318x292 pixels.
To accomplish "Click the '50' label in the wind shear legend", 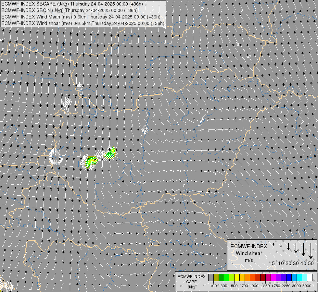I will tap(311, 263).
